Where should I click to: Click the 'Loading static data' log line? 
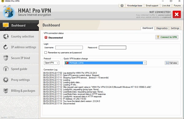pos(62,82)
